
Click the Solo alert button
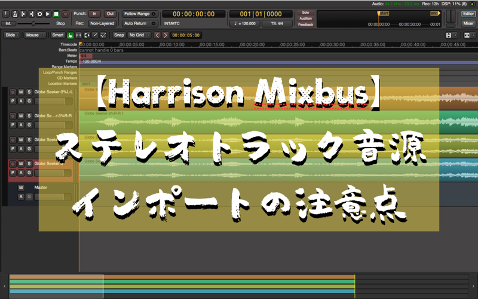[x=305, y=13]
